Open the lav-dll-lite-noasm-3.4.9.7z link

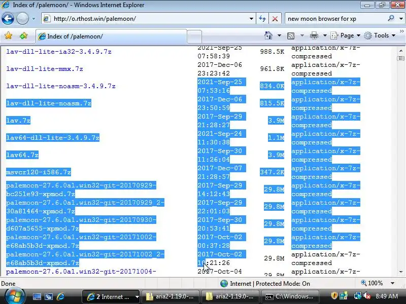point(61,86)
